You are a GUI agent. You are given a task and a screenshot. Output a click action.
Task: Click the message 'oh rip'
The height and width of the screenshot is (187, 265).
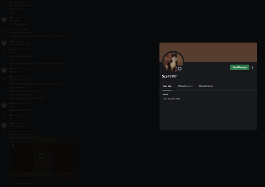(12, 107)
